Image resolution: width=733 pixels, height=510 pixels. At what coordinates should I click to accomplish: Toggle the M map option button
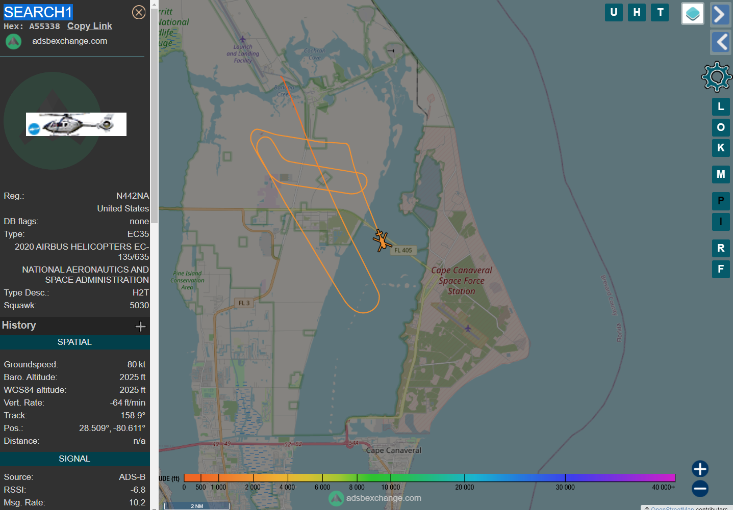click(721, 174)
